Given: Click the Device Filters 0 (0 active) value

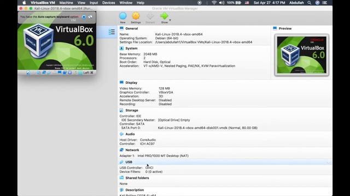Looking at the screenshot, I should pos(154,172).
